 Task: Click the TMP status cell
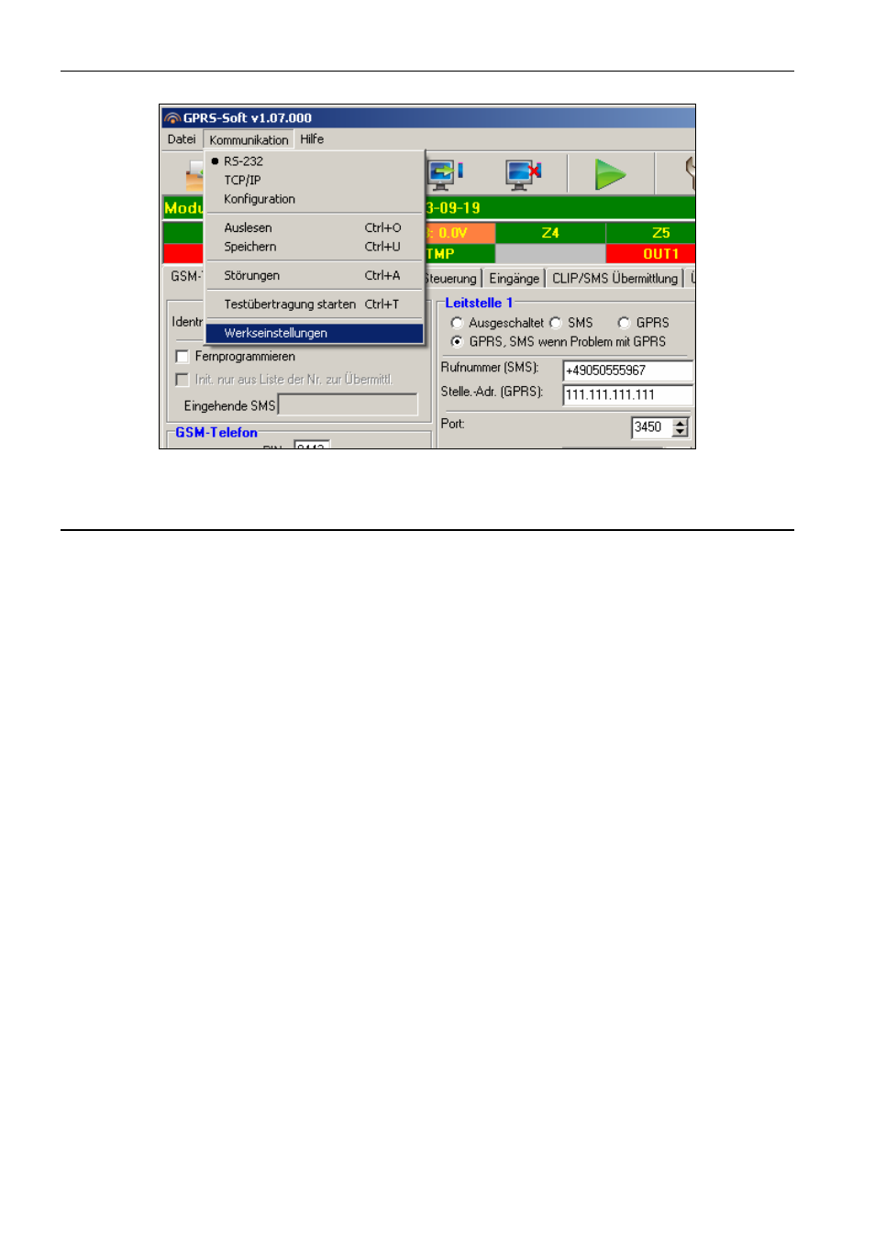point(460,254)
